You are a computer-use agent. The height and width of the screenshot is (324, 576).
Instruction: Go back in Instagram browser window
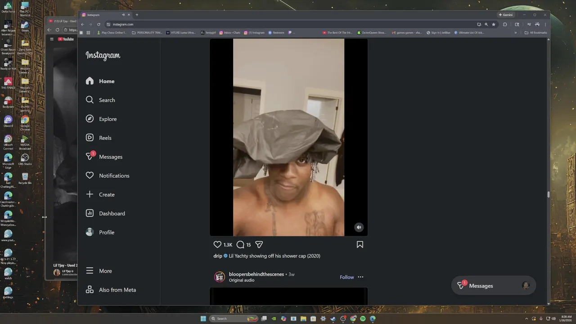pos(82,24)
